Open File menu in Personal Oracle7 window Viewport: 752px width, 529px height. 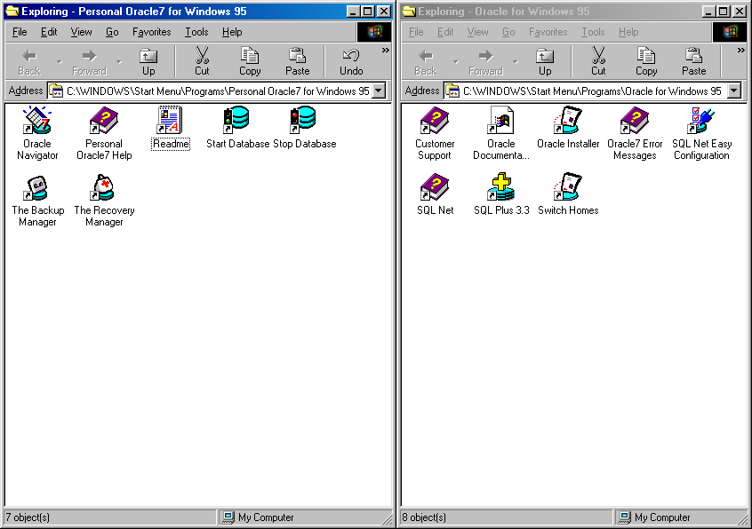tap(20, 32)
